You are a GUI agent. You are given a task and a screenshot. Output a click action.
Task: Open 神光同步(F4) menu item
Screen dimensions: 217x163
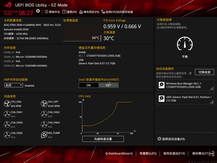coord(91,12)
